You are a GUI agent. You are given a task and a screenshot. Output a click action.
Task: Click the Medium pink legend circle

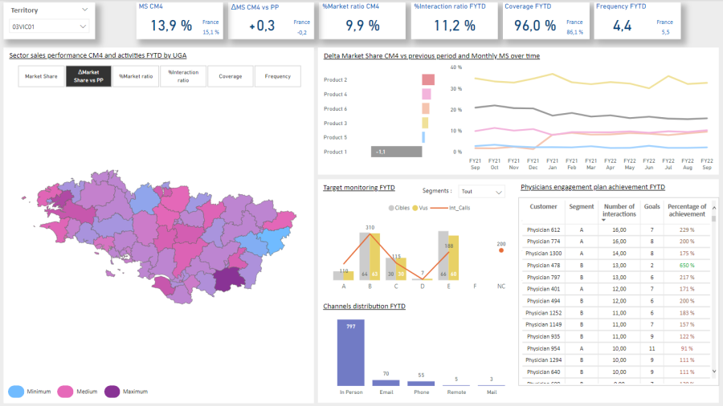click(x=64, y=392)
